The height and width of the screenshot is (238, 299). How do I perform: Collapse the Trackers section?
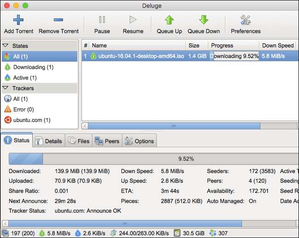click(x=6, y=88)
